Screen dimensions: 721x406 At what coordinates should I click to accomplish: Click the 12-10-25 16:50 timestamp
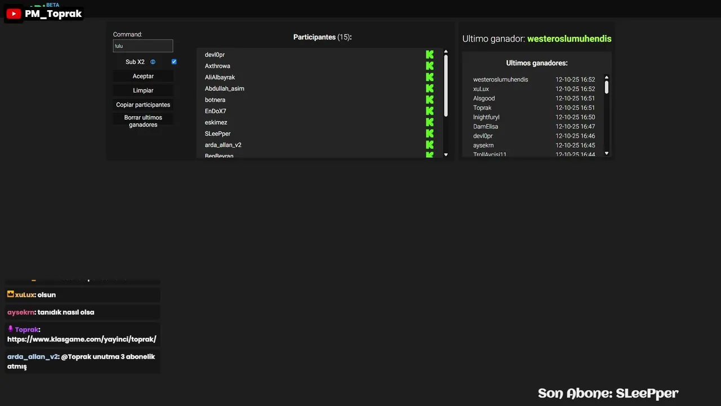coord(575,117)
